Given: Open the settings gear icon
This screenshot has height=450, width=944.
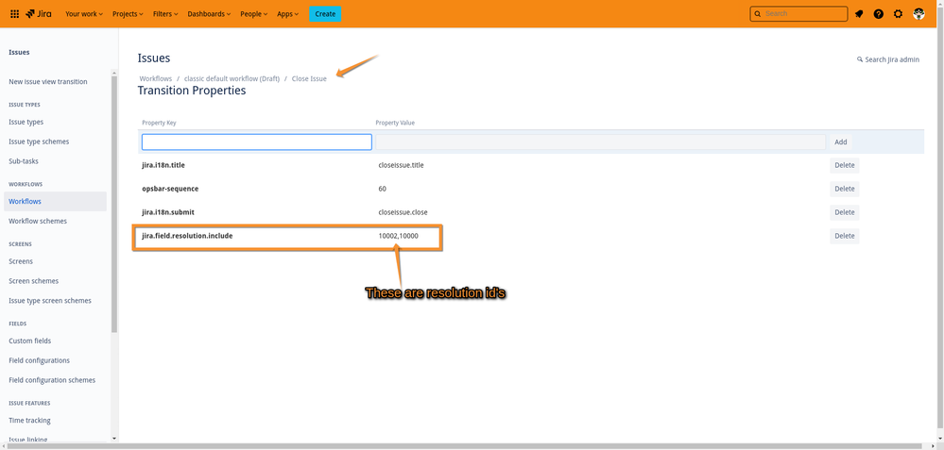Looking at the screenshot, I should pos(899,14).
